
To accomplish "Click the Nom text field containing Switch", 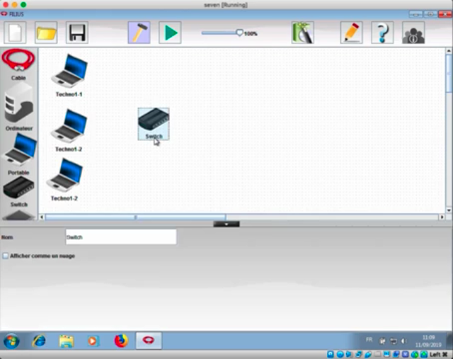I will (120, 237).
